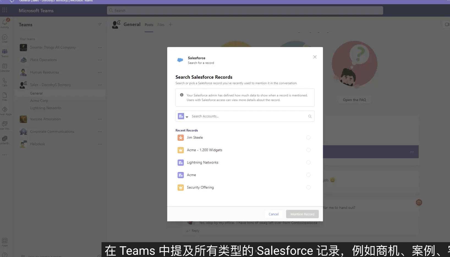Show more apps via rail ellipsis
Viewport: 450px width, 257px height.
(5, 155)
